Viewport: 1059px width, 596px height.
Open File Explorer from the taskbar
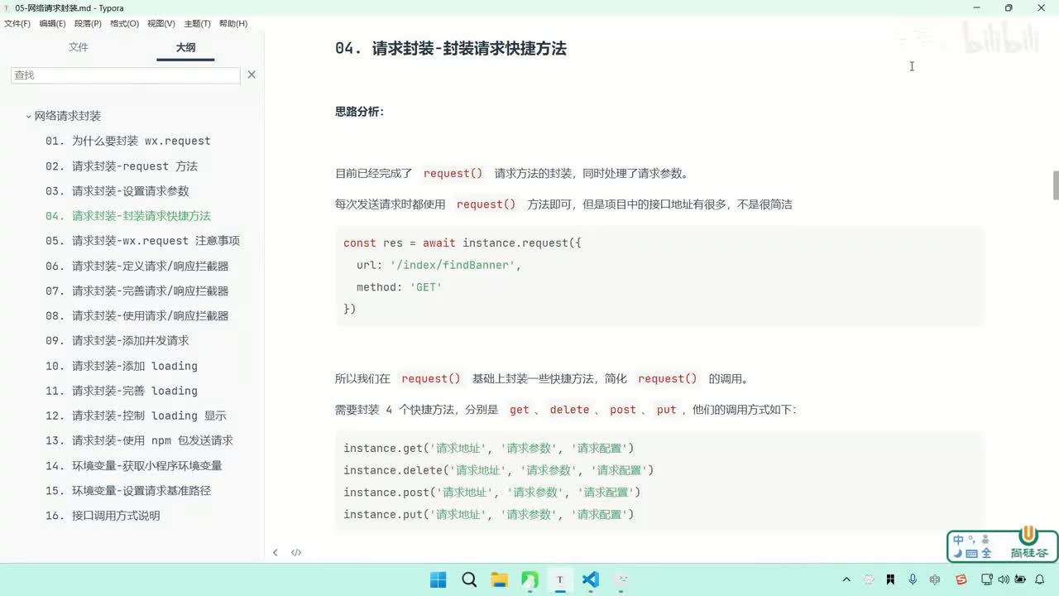pos(500,579)
